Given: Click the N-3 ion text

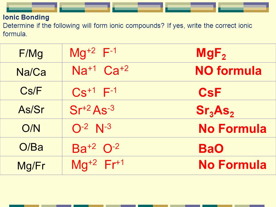Looking at the screenshot, I should pos(103,128).
